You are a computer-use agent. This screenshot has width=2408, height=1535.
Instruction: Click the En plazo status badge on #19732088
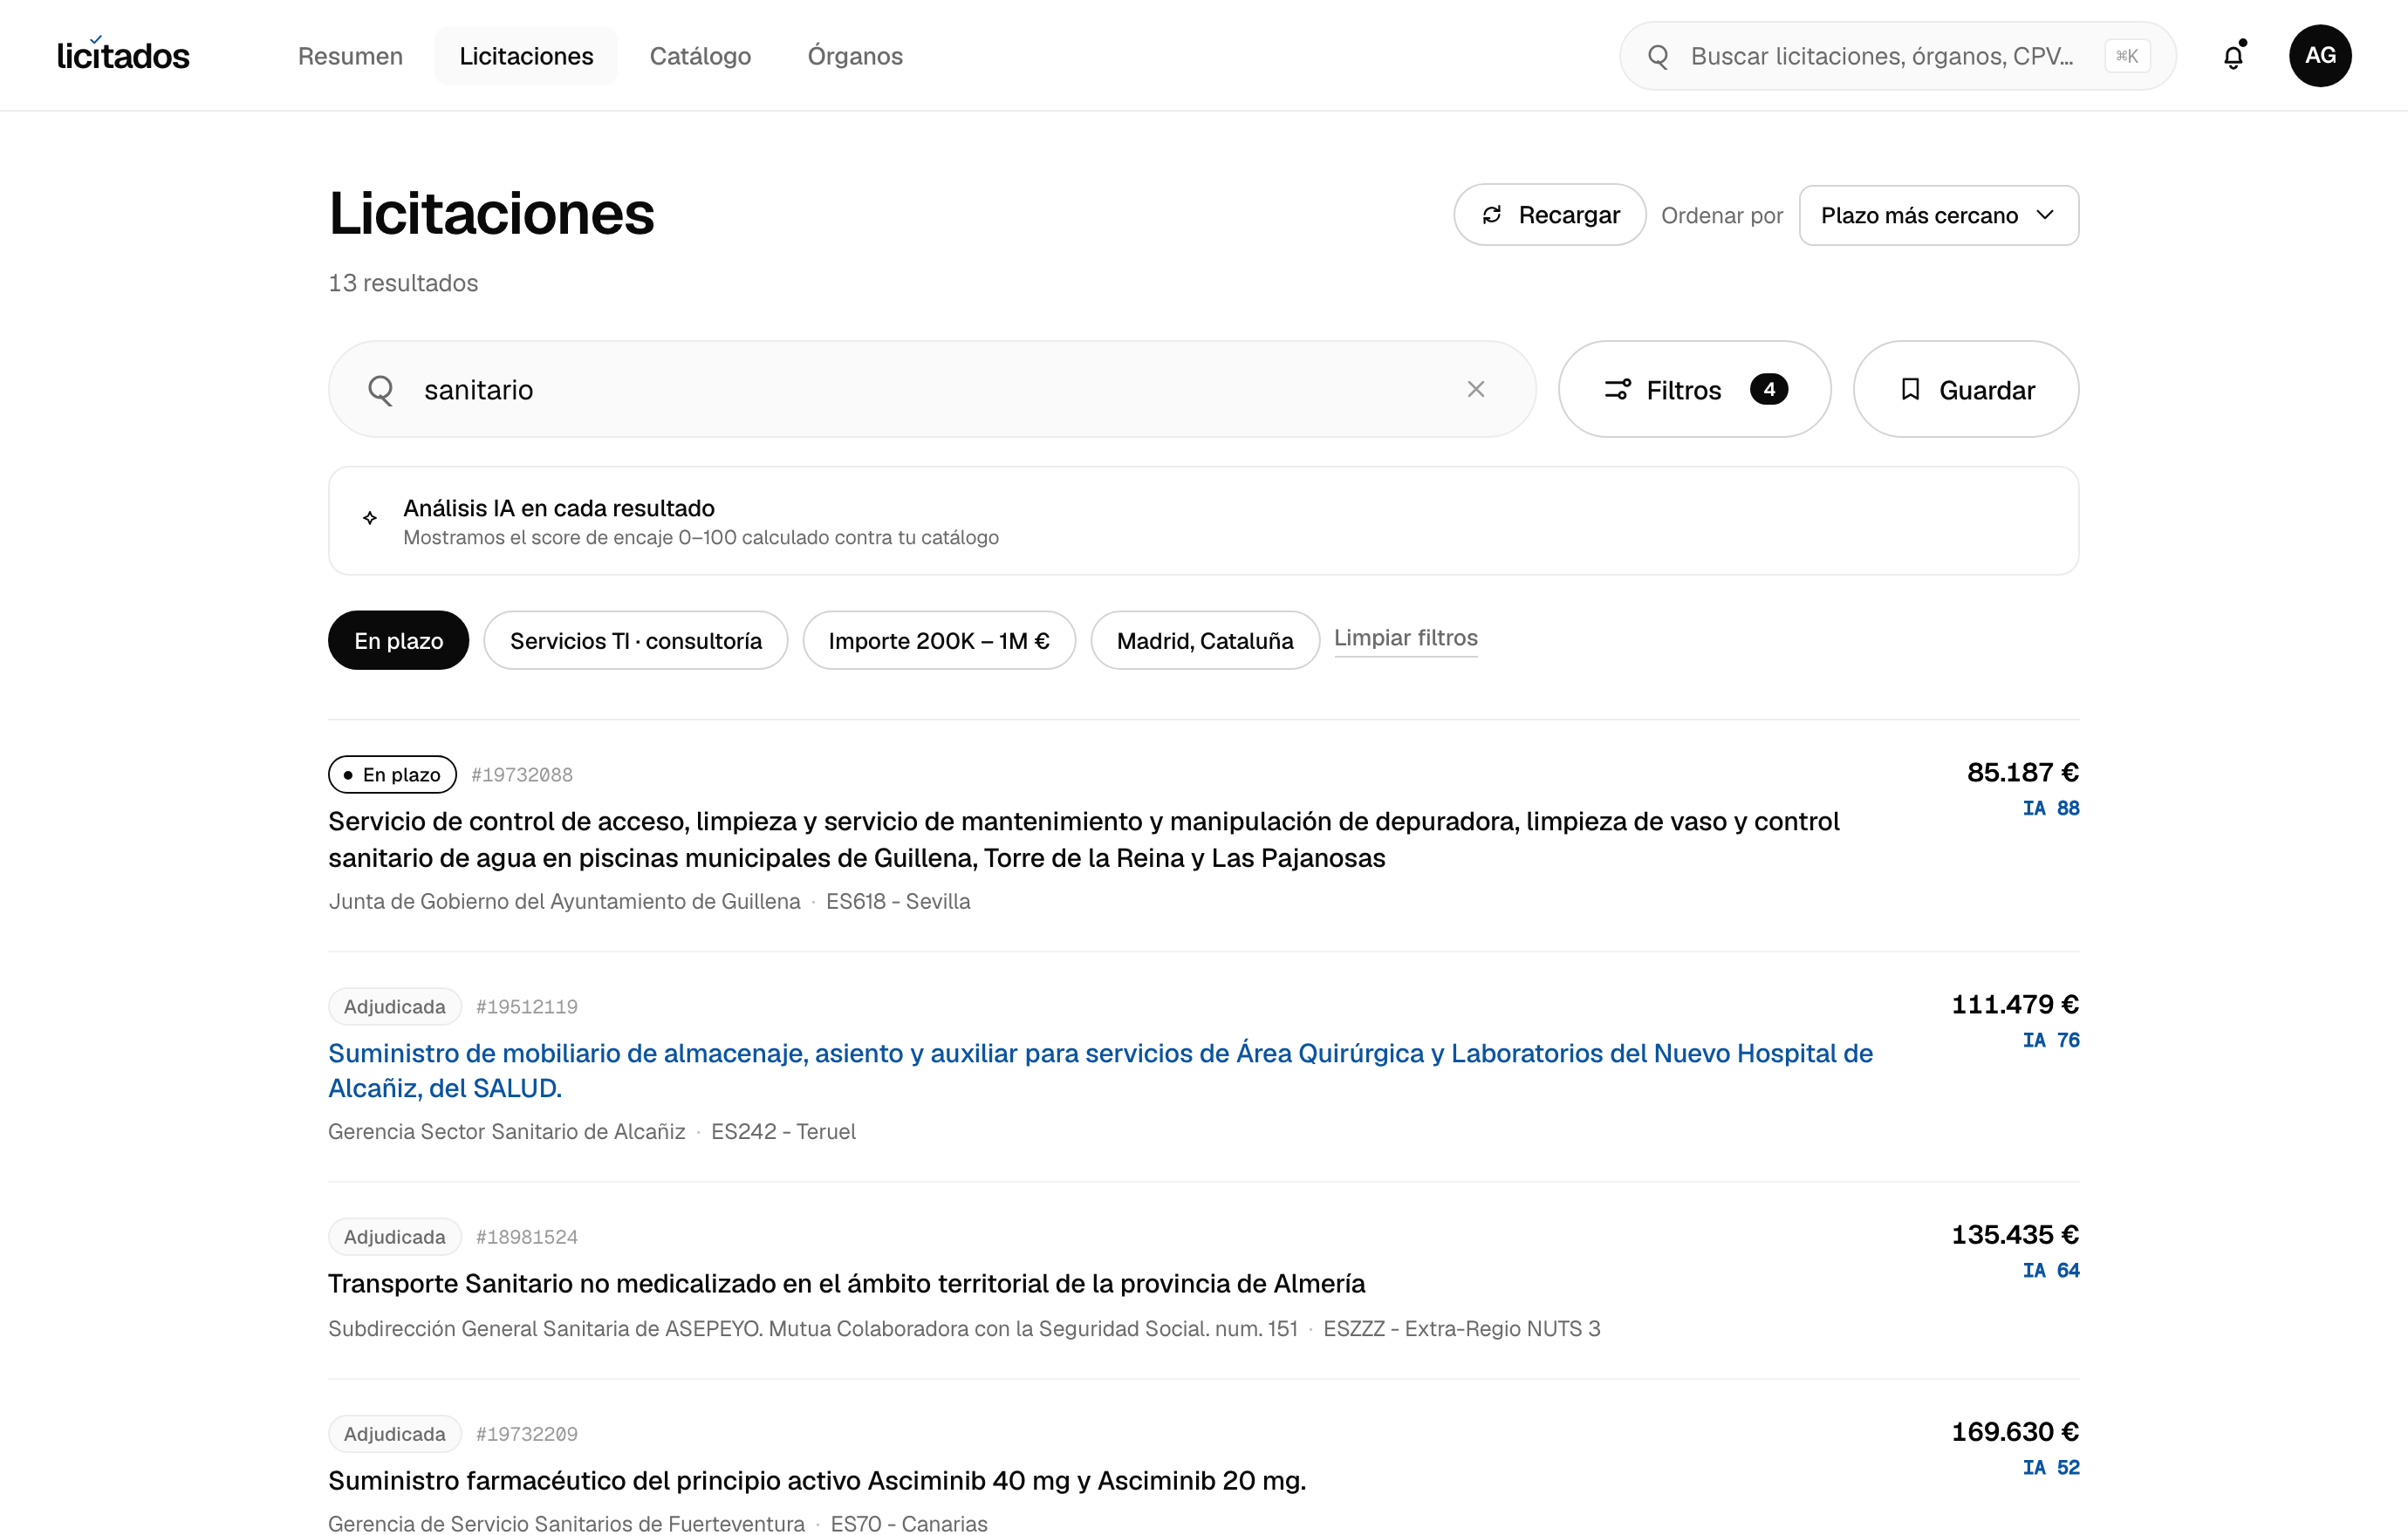point(392,774)
